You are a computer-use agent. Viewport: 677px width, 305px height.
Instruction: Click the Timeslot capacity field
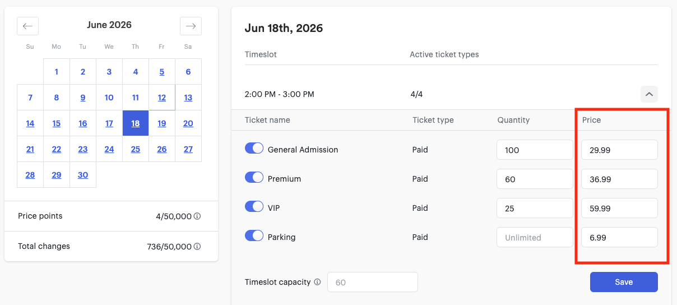pyautogui.click(x=373, y=282)
